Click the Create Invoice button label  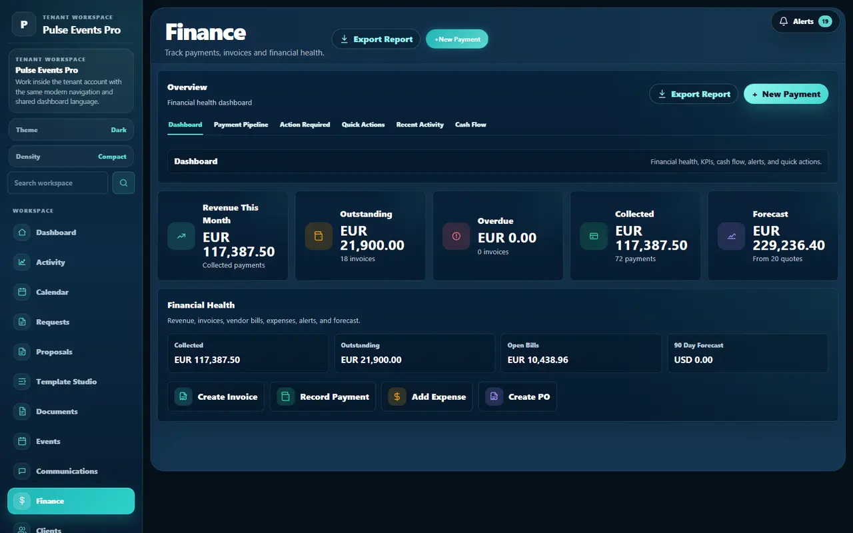point(227,396)
